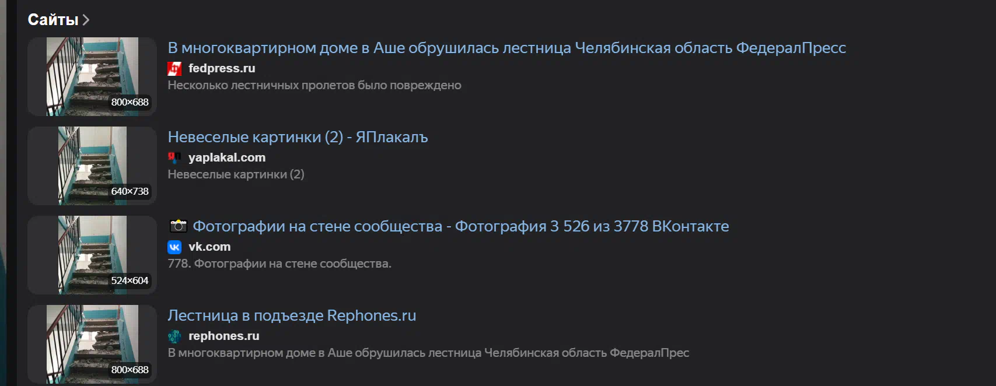Click the rephones.ru domain name
This screenshot has width=996, height=386.
[x=224, y=336]
